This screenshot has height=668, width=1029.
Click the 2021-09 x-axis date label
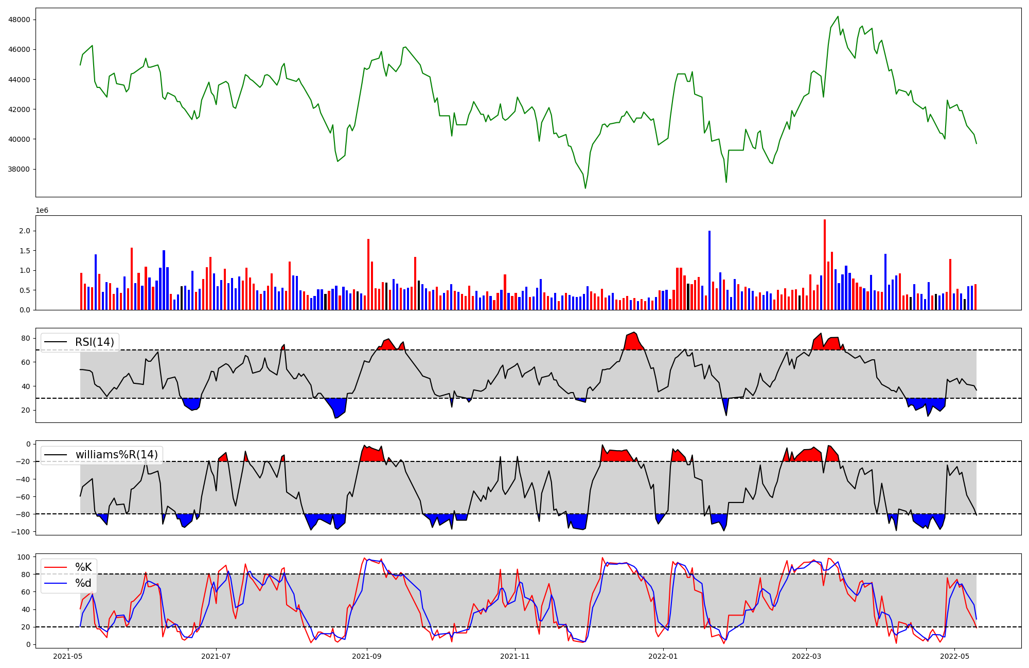tap(367, 656)
